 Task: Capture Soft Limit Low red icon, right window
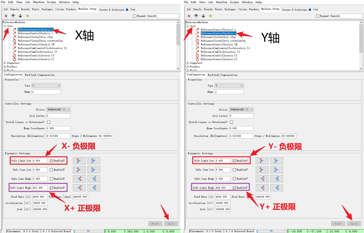coord(262,161)
